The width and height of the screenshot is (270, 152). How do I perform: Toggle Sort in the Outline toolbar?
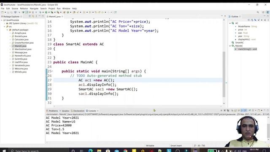point(252,20)
